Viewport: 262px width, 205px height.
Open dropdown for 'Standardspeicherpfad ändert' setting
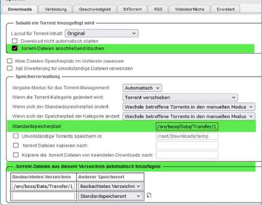[x=189, y=107]
